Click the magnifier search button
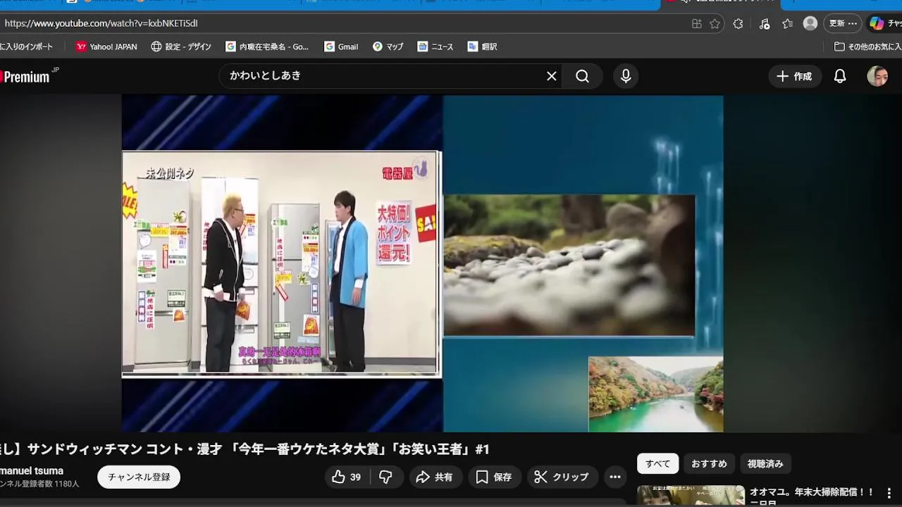Viewport: 902px width, 507px height. tap(582, 76)
